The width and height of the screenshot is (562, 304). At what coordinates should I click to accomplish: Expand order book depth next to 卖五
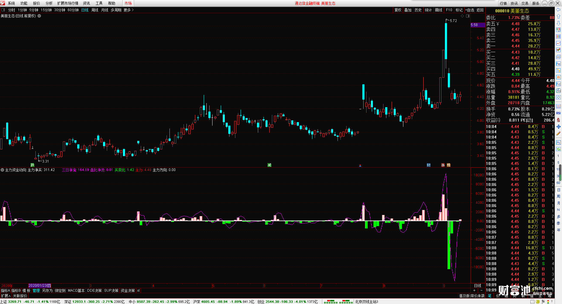pos(498,24)
